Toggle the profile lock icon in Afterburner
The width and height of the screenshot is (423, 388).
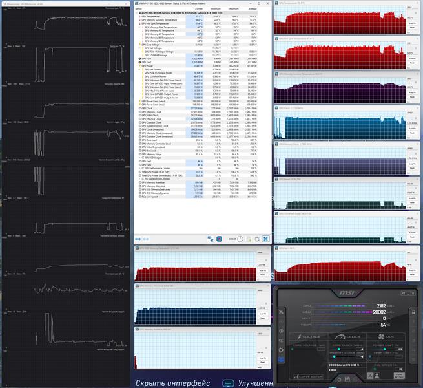click(413, 312)
